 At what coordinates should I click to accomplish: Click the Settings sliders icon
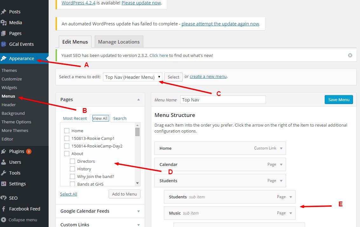point(4,183)
